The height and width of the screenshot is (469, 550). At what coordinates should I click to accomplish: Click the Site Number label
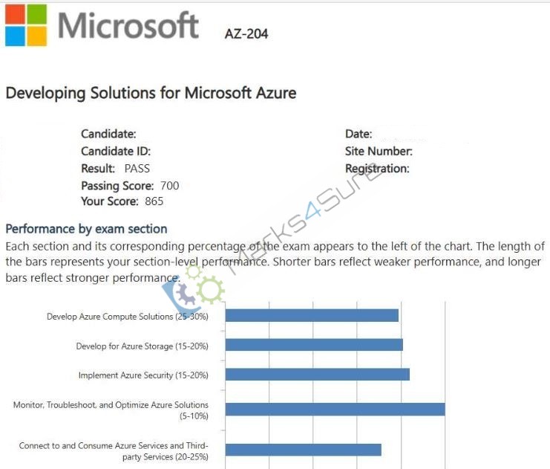pyautogui.click(x=379, y=152)
